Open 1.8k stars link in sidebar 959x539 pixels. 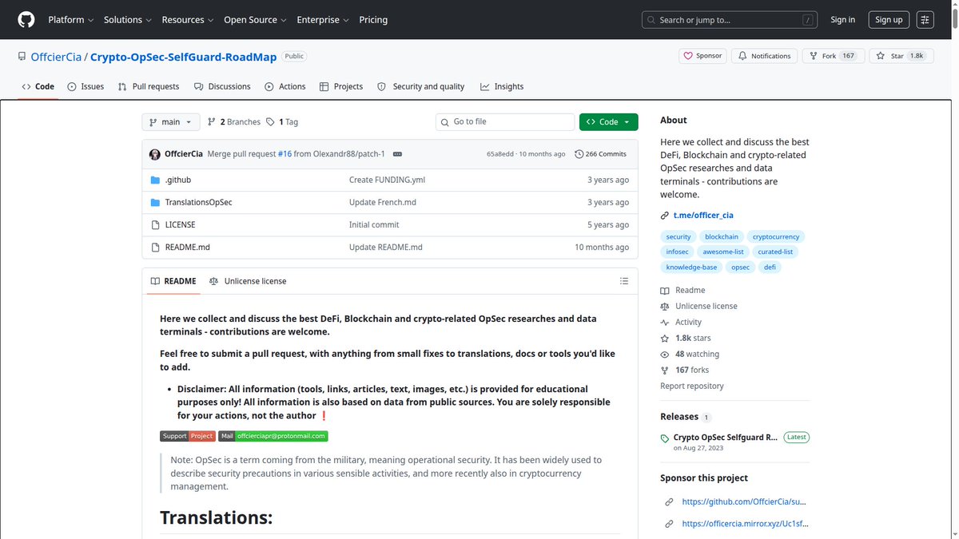click(686, 339)
